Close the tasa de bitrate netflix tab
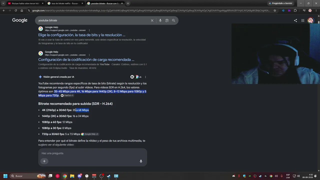The height and width of the screenshot is (180, 320). [x=82, y=3]
